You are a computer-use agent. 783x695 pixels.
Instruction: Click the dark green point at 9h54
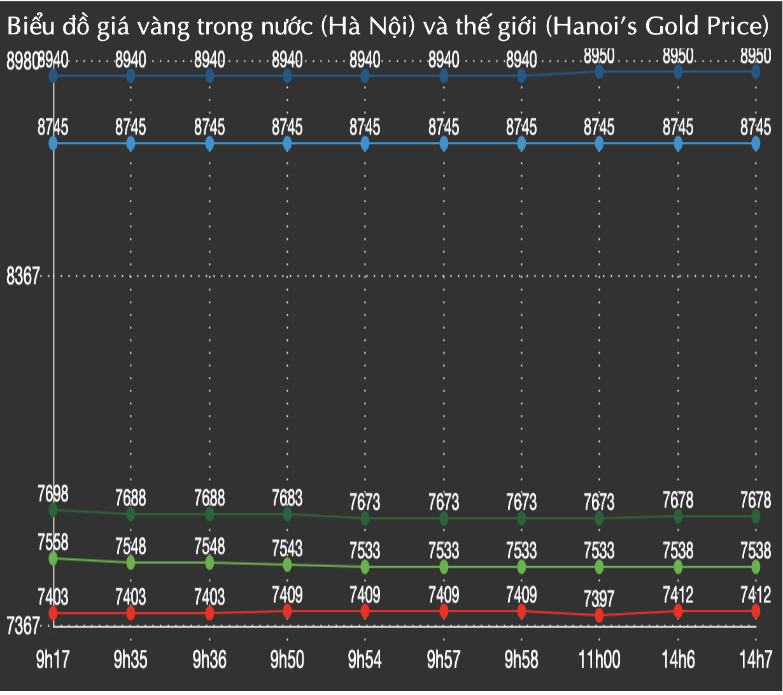click(x=365, y=518)
